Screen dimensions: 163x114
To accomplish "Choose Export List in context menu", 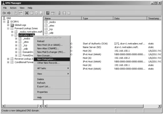I will [x=52, y=86].
